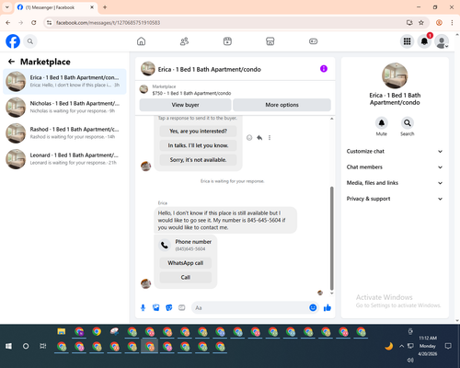
Task: Expand Customize chat section
Action: pyautogui.click(x=395, y=151)
